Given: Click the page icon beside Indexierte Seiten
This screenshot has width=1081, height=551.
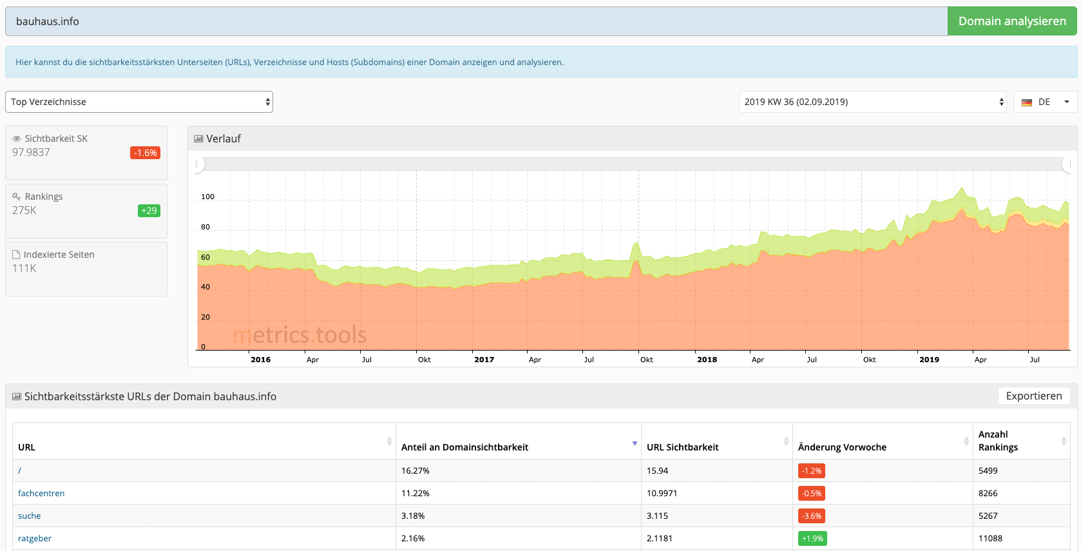Looking at the screenshot, I should click(16, 255).
